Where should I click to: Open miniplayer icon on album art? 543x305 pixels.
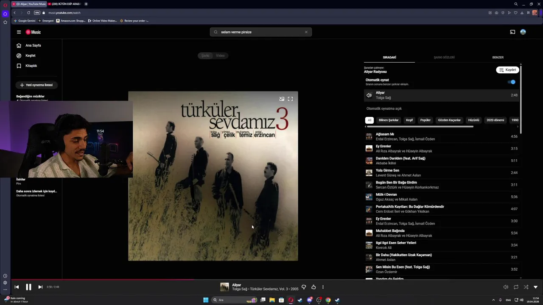pyautogui.click(x=282, y=99)
